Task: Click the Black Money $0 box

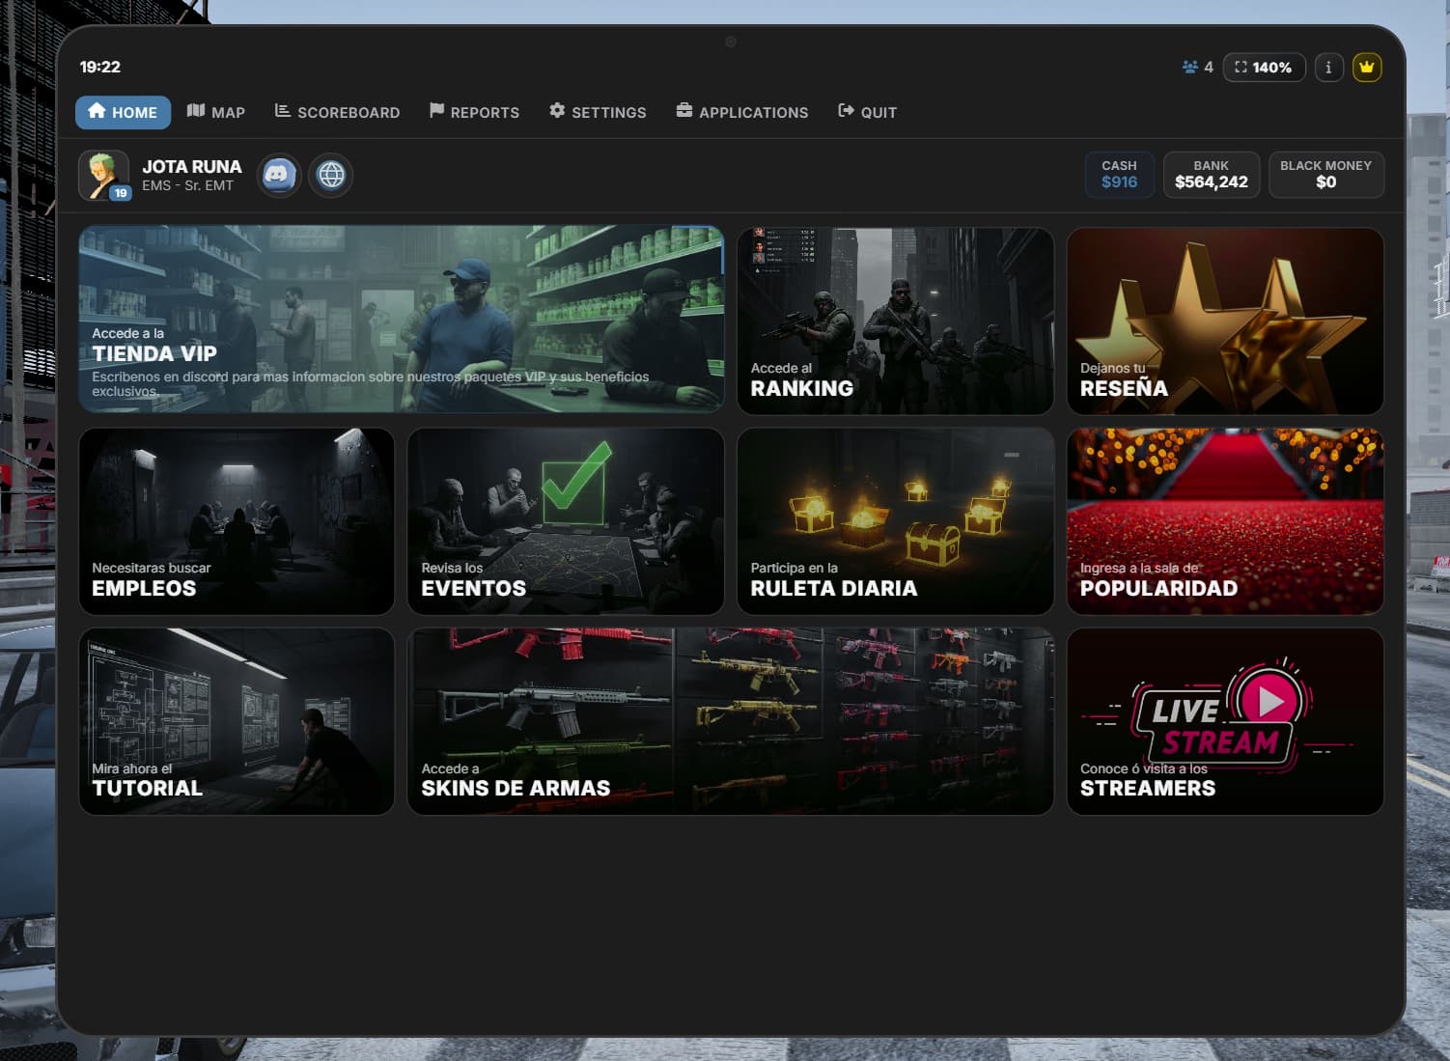Action: [x=1325, y=175]
